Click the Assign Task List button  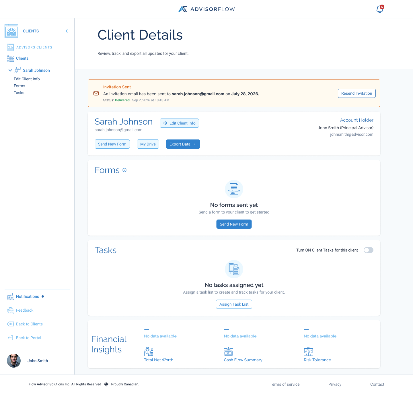coord(234,304)
